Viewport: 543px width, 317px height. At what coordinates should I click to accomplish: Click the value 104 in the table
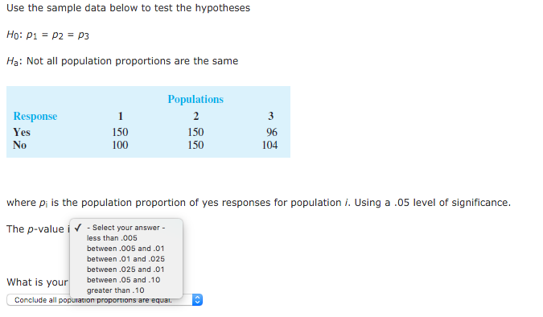pos(269,145)
